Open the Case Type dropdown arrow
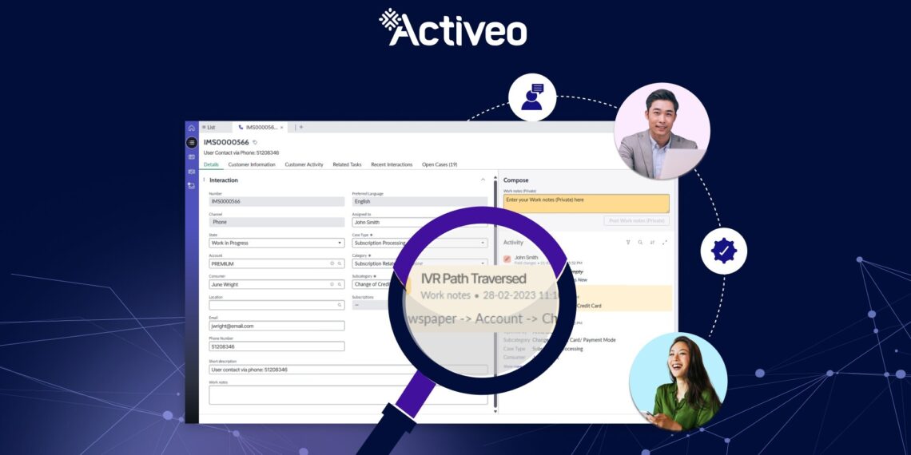Screen dimensions: 911x455 pyautogui.click(x=483, y=243)
